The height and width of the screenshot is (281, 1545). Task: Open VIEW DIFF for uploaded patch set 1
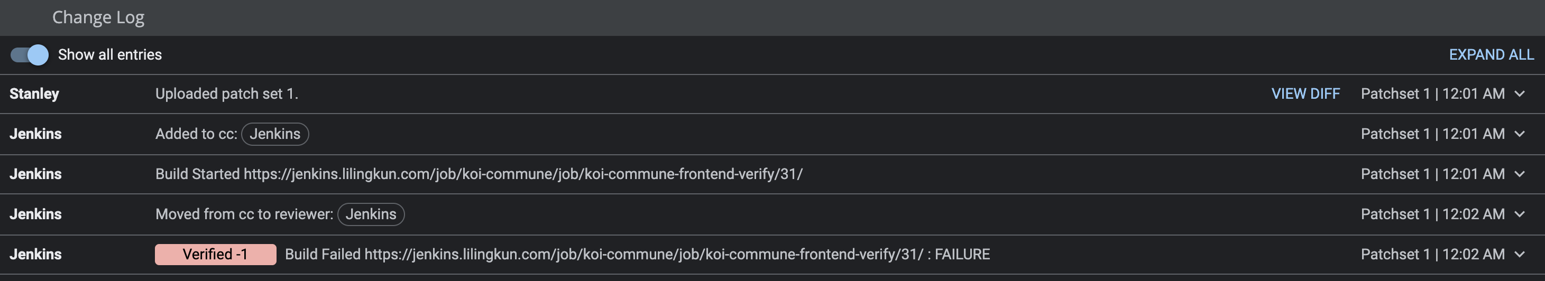1305,94
